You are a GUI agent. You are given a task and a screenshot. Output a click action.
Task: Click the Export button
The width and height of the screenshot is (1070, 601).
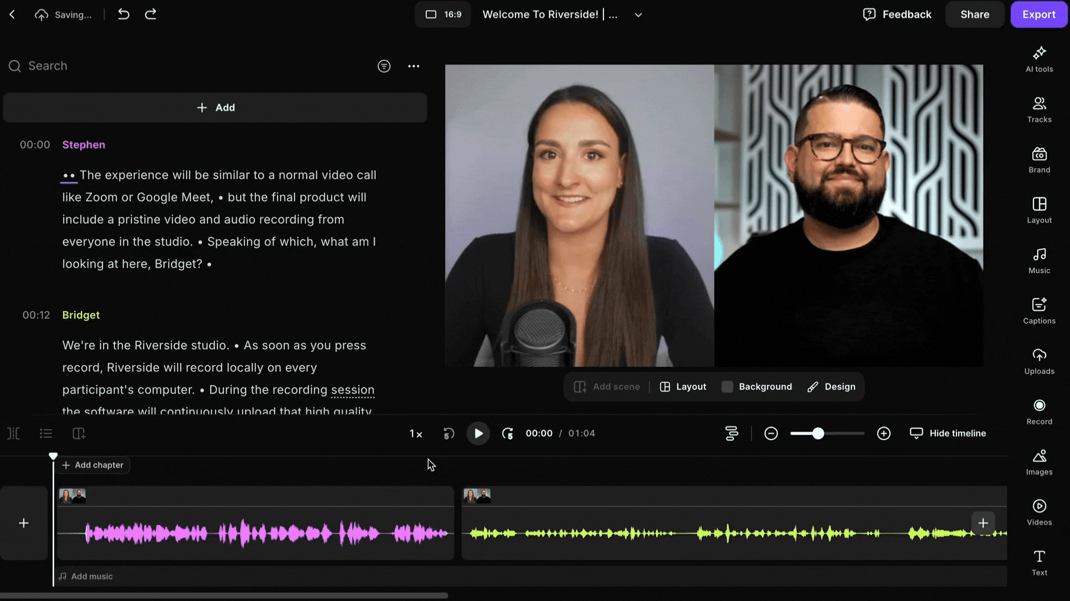pos(1038,14)
